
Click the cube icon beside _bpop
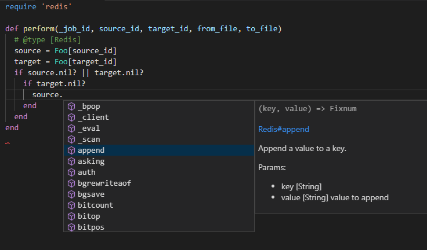pyautogui.click(x=71, y=106)
